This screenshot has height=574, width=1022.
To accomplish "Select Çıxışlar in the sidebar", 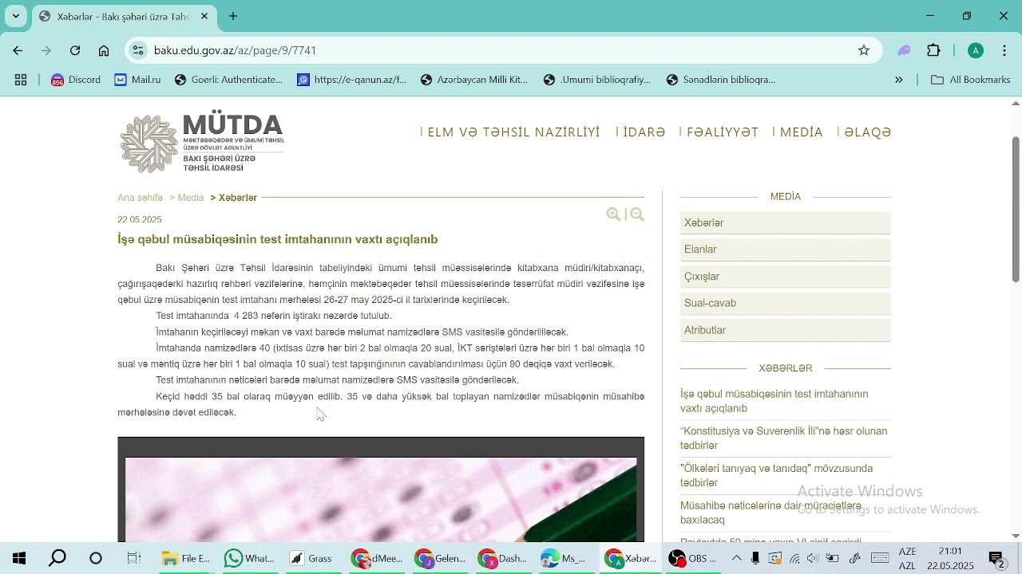I will click(x=786, y=277).
